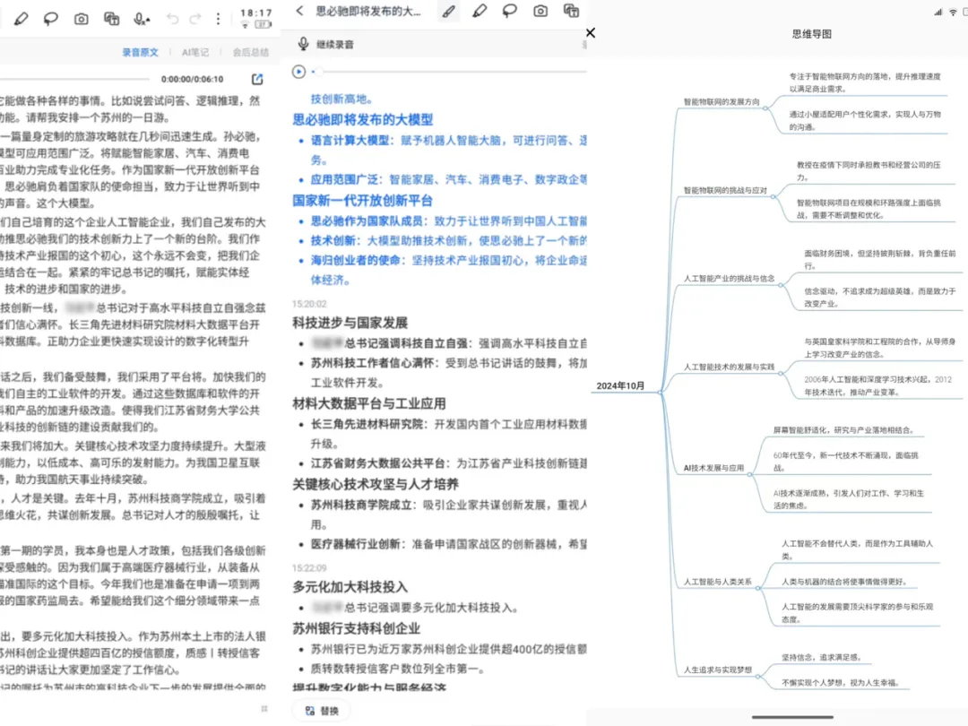This screenshot has width=968, height=726.
Task: Switch to the 会后总结 tab
Action: 251,53
